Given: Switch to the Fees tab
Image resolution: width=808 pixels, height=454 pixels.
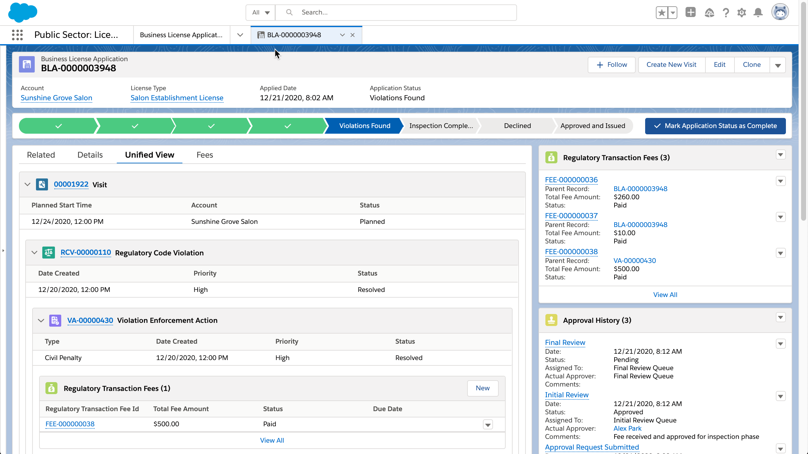Looking at the screenshot, I should [x=205, y=155].
